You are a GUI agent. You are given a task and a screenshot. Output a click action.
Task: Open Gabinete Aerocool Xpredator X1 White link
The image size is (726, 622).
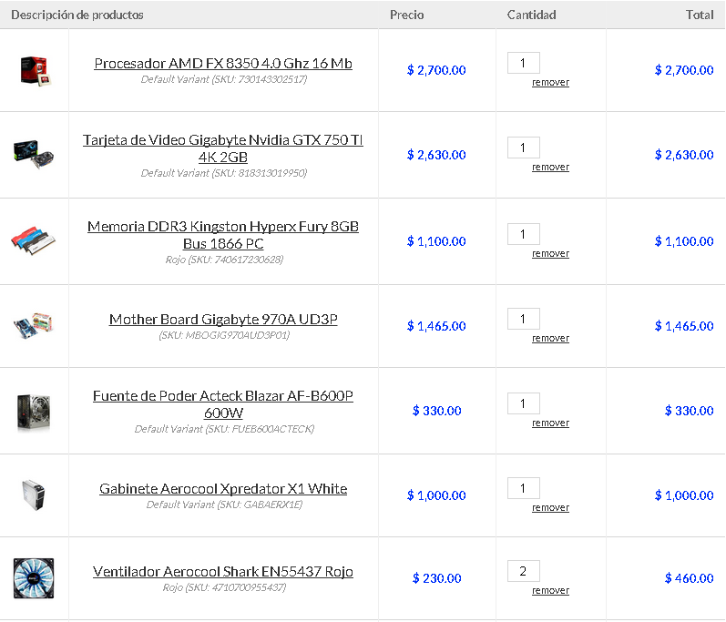pos(223,489)
